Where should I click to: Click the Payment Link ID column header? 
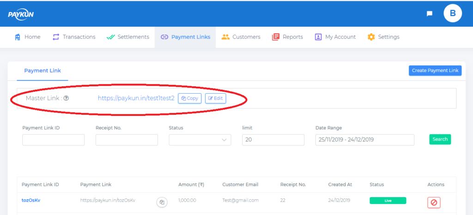point(40,185)
